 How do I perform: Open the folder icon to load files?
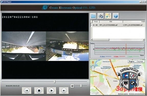tap(93, 16)
